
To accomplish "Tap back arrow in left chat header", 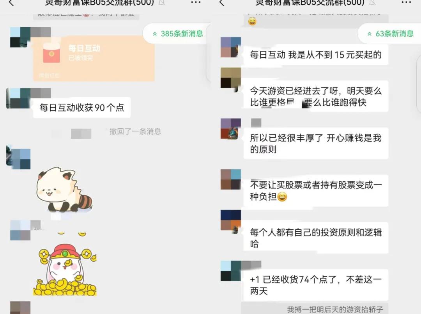I will click(x=11, y=3).
